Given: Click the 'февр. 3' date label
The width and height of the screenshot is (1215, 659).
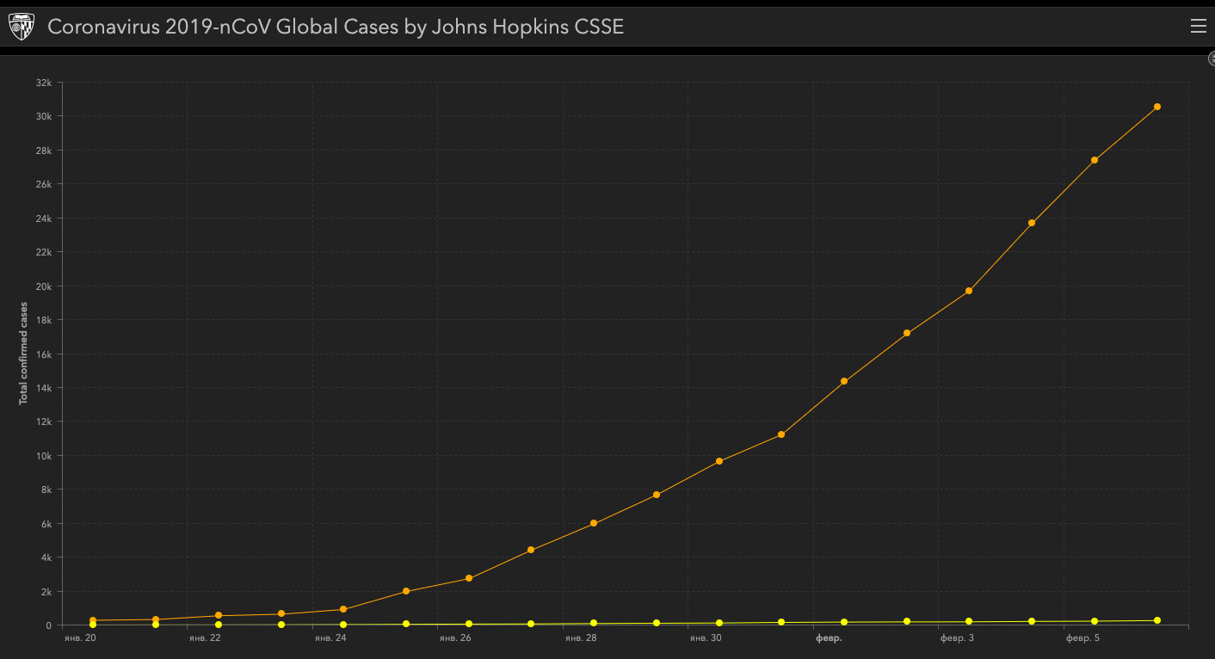Looking at the screenshot, I should pyautogui.click(x=957, y=638).
